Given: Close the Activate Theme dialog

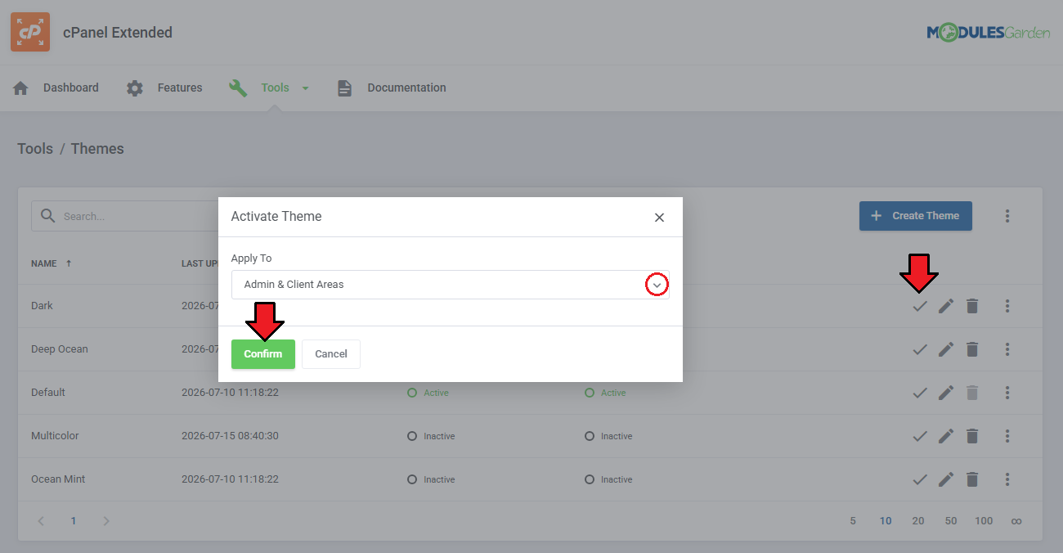Looking at the screenshot, I should pos(659,218).
